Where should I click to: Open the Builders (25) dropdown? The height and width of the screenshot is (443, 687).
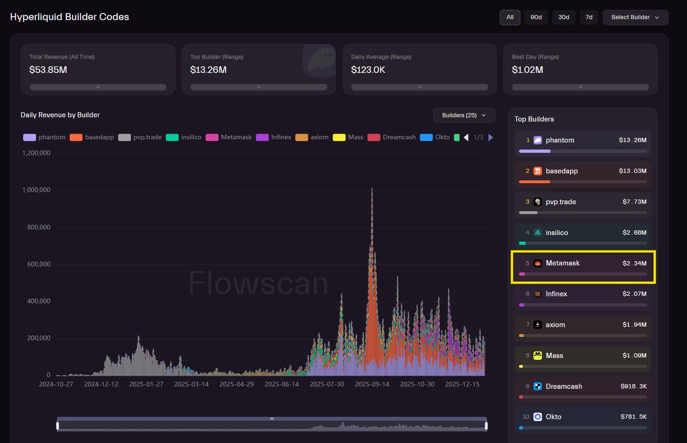(464, 115)
